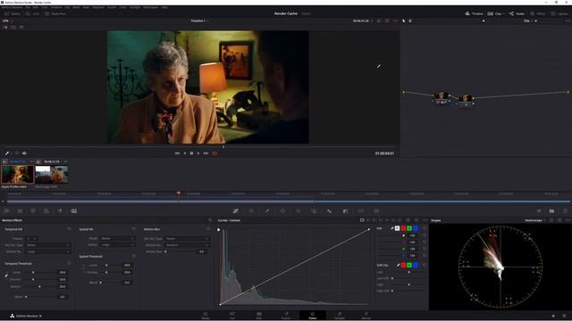The height and width of the screenshot is (321, 572).
Task: Reset the Temporal NR section
Action: [x=69, y=229]
